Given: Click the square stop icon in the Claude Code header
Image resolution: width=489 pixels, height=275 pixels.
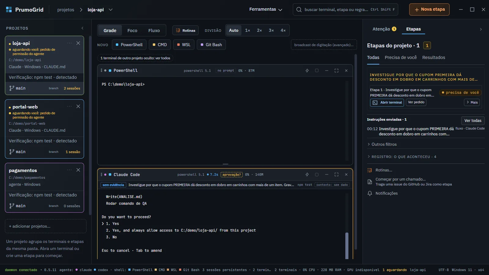Looking at the screenshot, I should [x=317, y=174].
